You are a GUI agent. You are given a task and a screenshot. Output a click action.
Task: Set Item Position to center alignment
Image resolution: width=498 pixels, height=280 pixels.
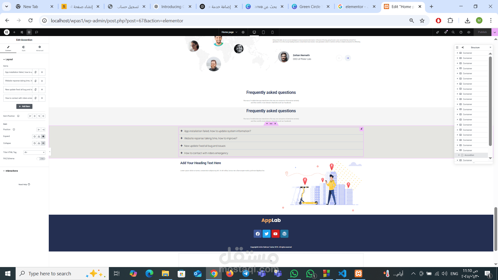(x=35, y=116)
